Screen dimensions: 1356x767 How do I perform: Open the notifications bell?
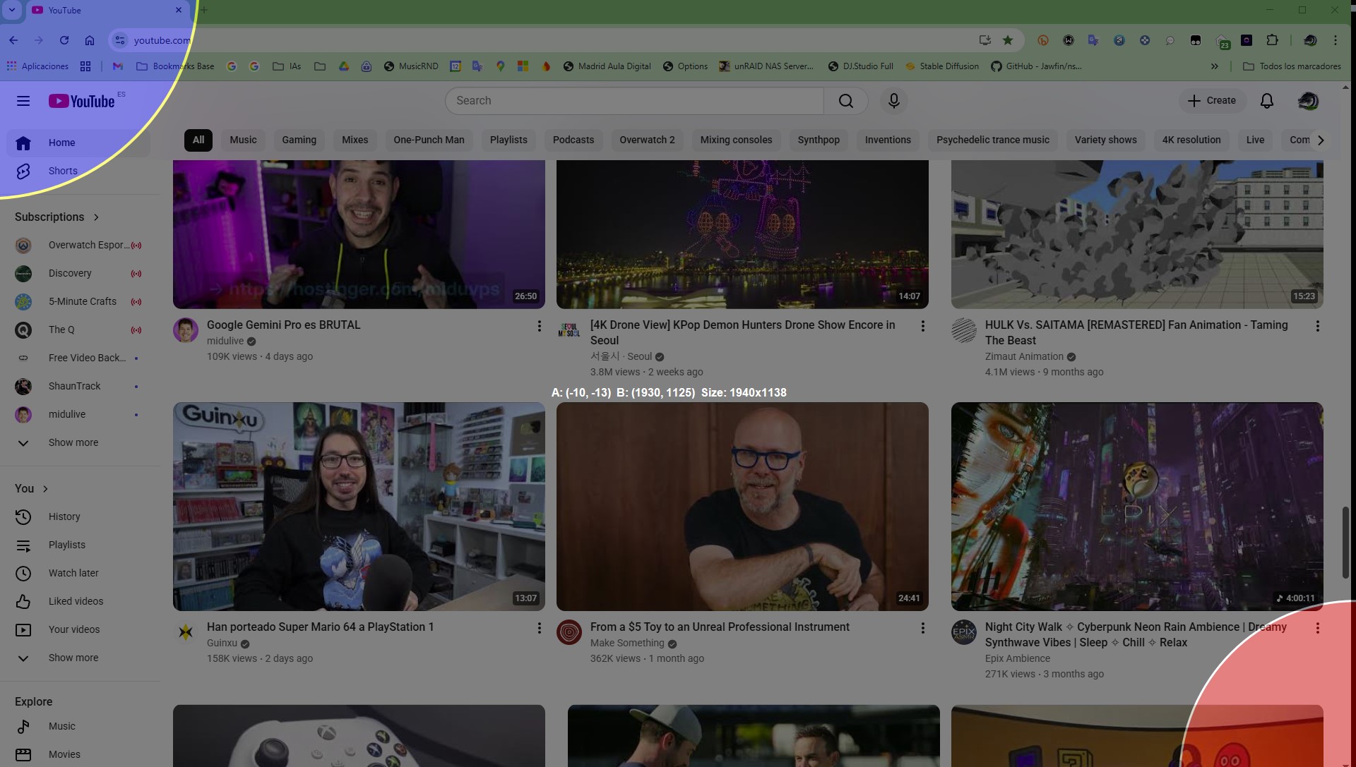click(x=1266, y=101)
